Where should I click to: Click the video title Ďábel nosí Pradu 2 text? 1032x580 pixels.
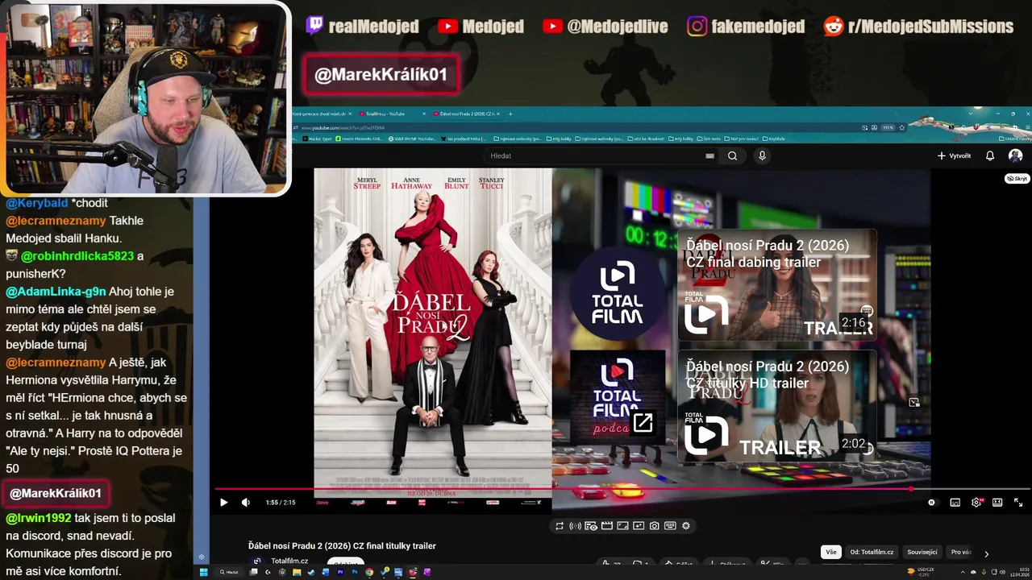pyautogui.click(x=342, y=545)
